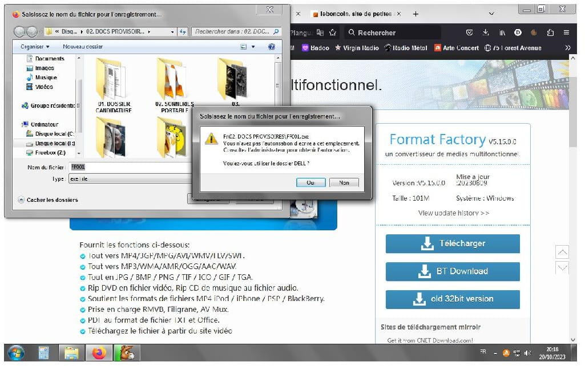Click Nouveau dossier in the save dialog

[x=82, y=47]
